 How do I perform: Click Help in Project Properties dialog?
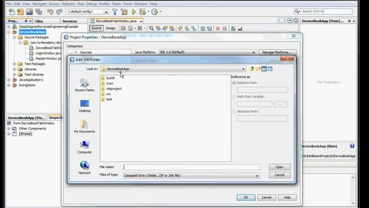click(x=287, y=198)
